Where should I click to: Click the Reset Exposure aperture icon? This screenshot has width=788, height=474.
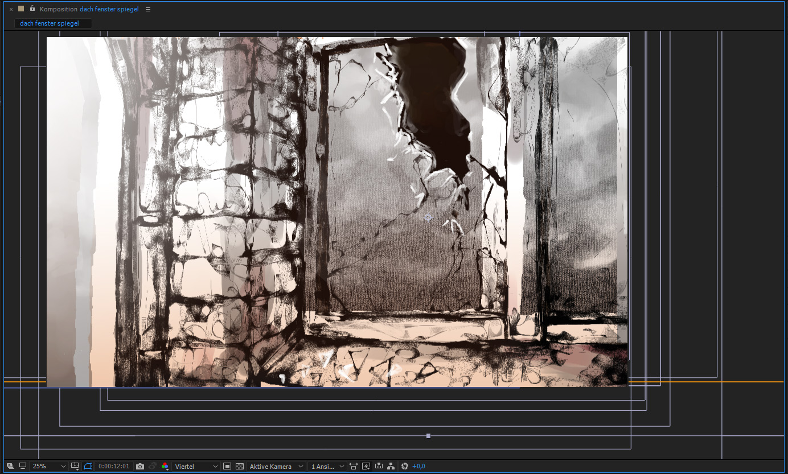pos(405,466)
